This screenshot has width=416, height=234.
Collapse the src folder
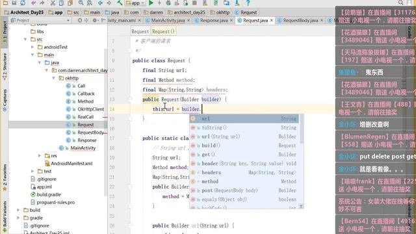(25, 39)
